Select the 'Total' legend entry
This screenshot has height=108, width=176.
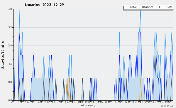[x=131, y=7]
